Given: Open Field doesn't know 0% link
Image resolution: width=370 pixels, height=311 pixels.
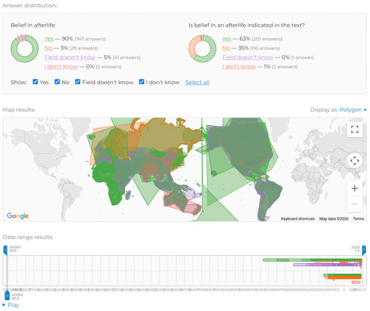Looking at the screenshot, I should (248, 57).
